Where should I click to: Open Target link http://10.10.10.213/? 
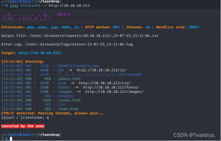click(x=40, y=53)
